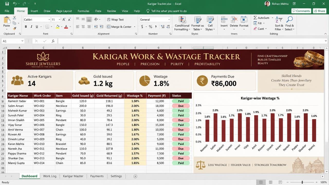Click the AutoSum sigma button
Screen dimensions: 329x185
click(261, 18)
